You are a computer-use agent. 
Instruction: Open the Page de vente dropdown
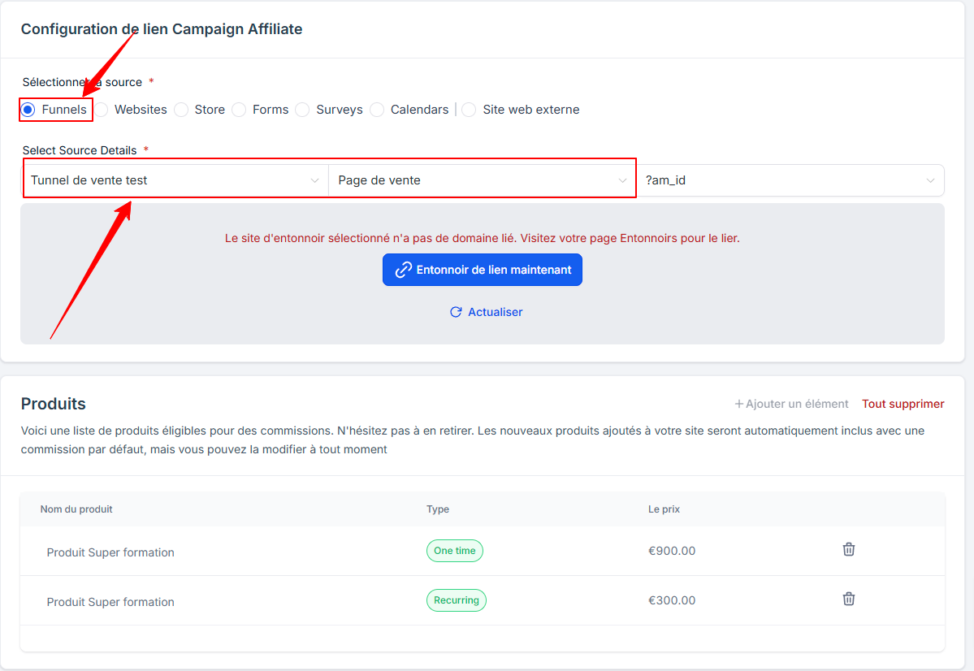pyautogui.click(x=482, y=180)
